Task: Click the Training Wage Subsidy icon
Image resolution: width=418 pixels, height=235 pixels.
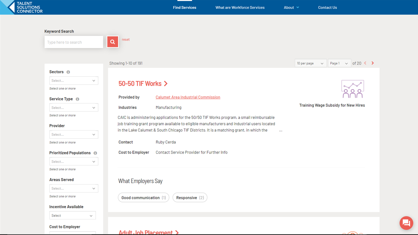Action: (x=353, y=89)
